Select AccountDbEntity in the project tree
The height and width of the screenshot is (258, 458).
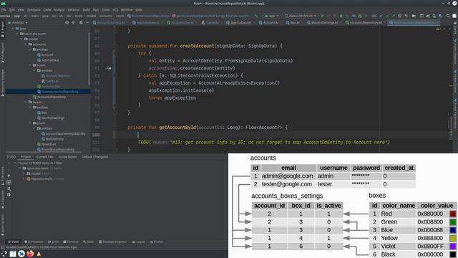coord(56,76)
